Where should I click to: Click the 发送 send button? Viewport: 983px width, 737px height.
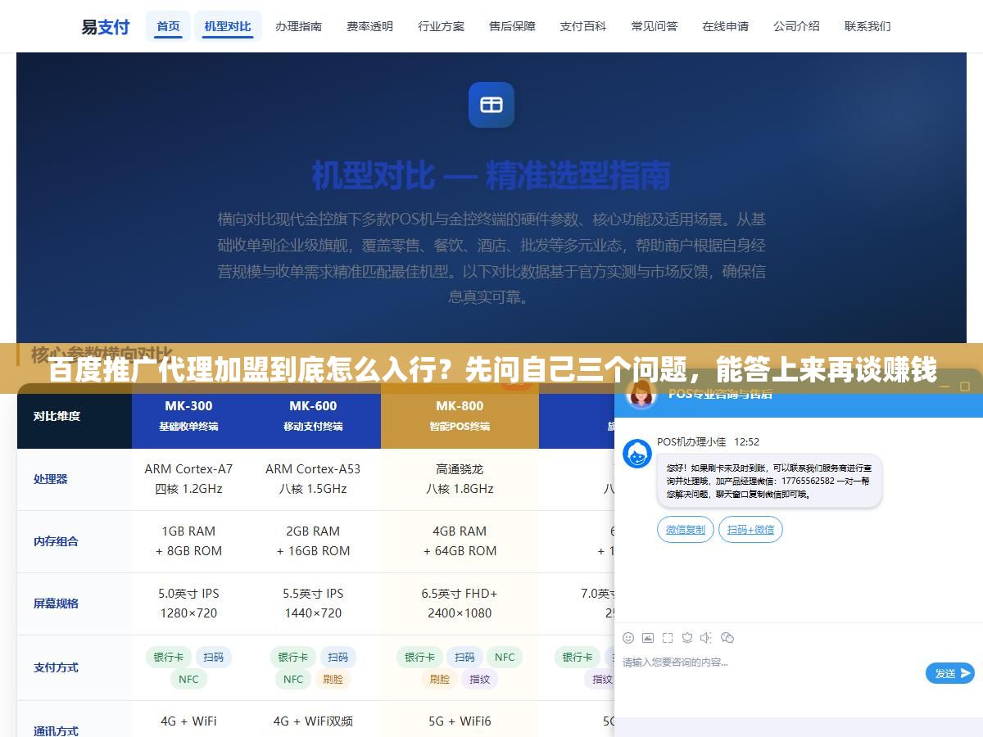tap(950, 673)
